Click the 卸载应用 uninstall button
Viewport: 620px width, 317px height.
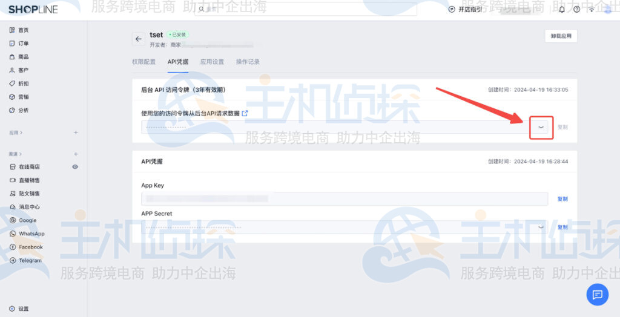(561, 36)
